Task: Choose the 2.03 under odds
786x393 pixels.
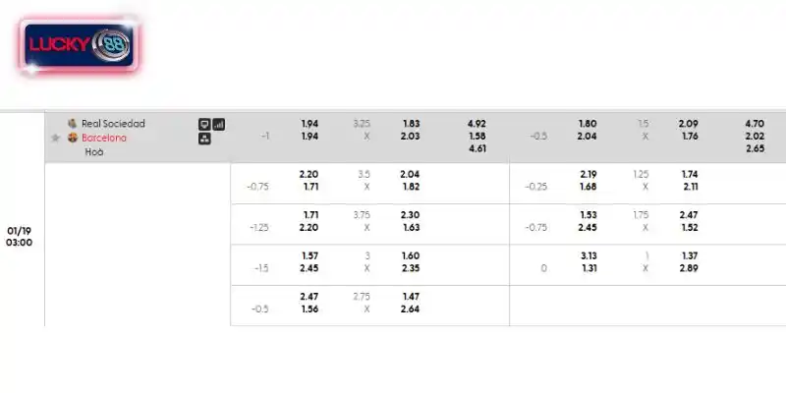Action: click(x=411, y=137)
